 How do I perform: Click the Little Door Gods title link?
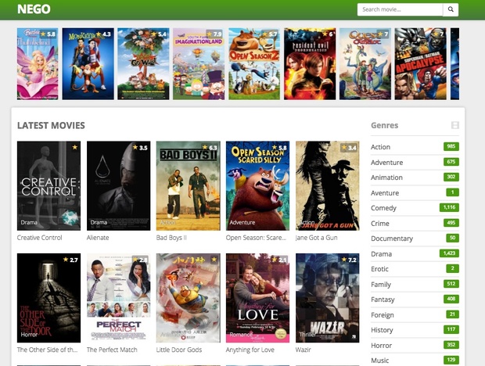(179, 350)
